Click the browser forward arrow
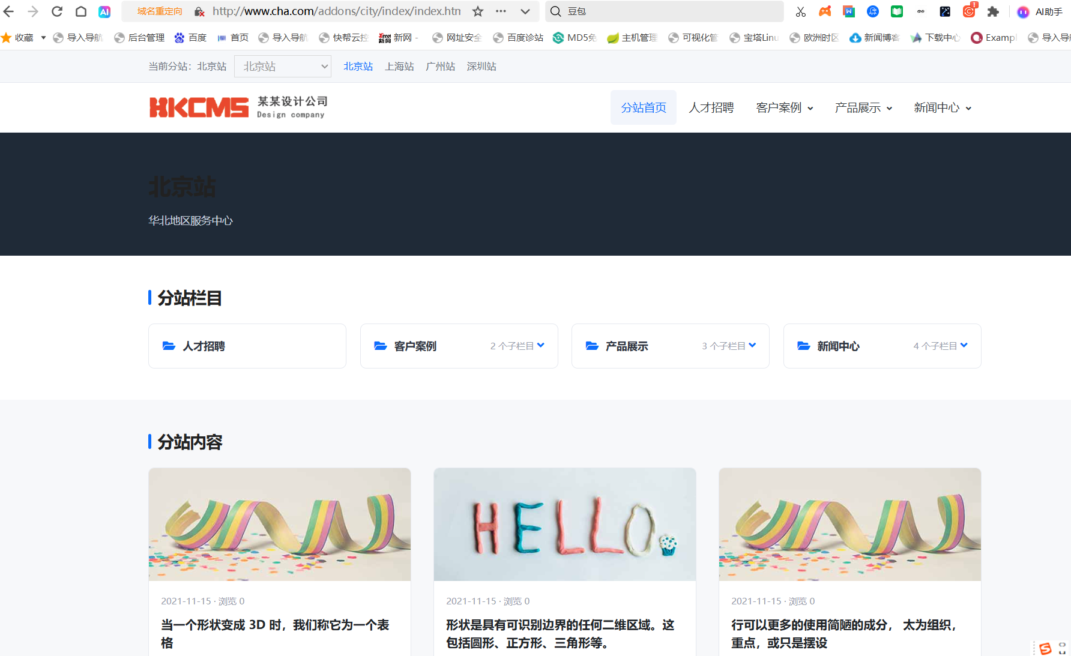This screenshot has height=656, width=1071. coord(33,11)
